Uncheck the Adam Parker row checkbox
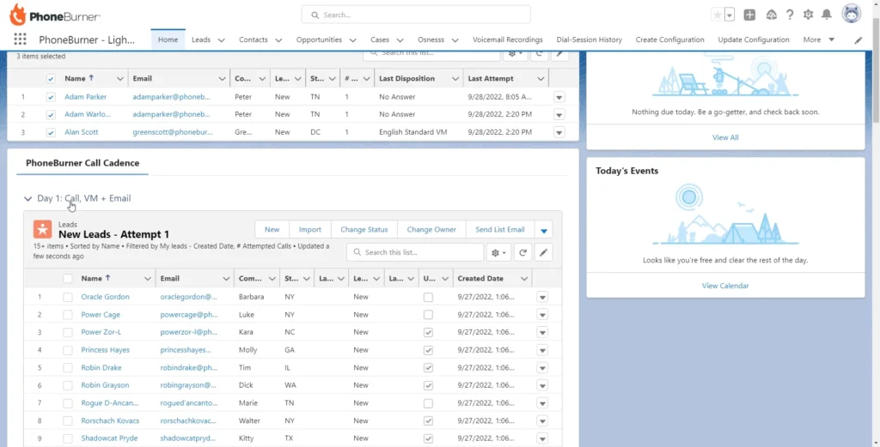 (x=51, y=97)
